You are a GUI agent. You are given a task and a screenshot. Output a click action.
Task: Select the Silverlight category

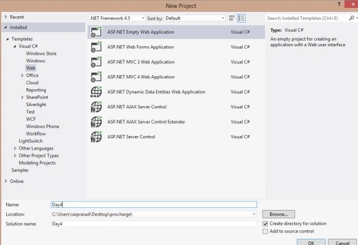36,104
